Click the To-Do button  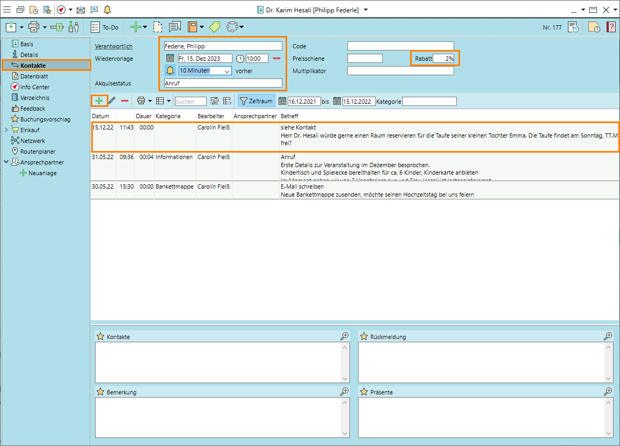coord(105,27)
